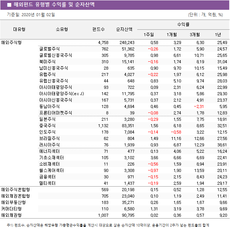Click the white square icon in title bar
This screenshot has height=231, width=230.
pos(9,5)
